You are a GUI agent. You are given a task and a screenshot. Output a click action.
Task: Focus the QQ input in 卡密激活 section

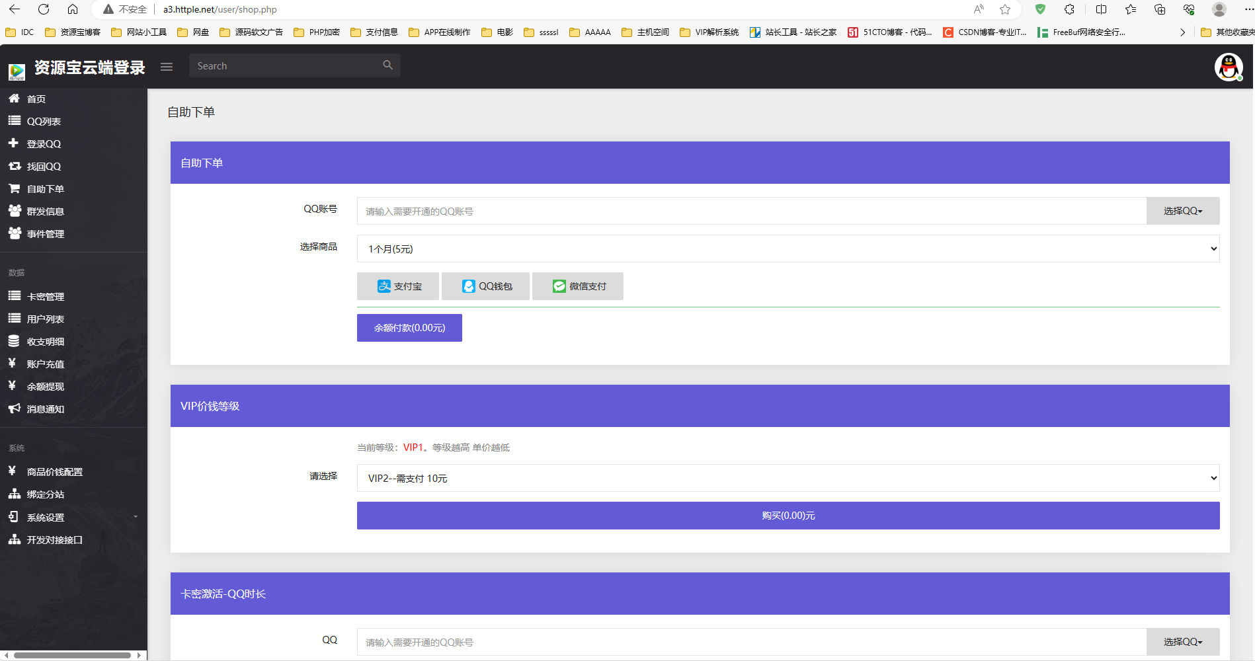pos(752,642)
